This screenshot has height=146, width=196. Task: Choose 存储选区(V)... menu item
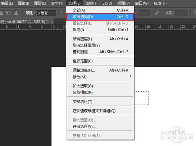(x=100, y=127)
